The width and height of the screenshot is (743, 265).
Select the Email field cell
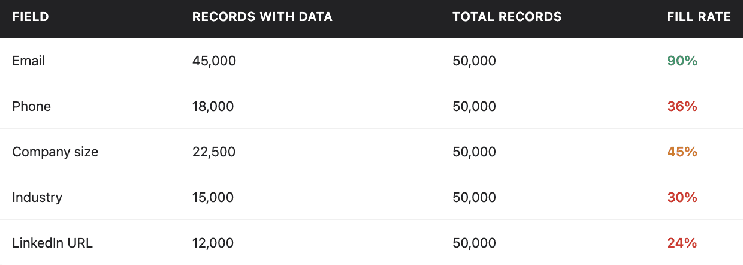click(29, 61)
